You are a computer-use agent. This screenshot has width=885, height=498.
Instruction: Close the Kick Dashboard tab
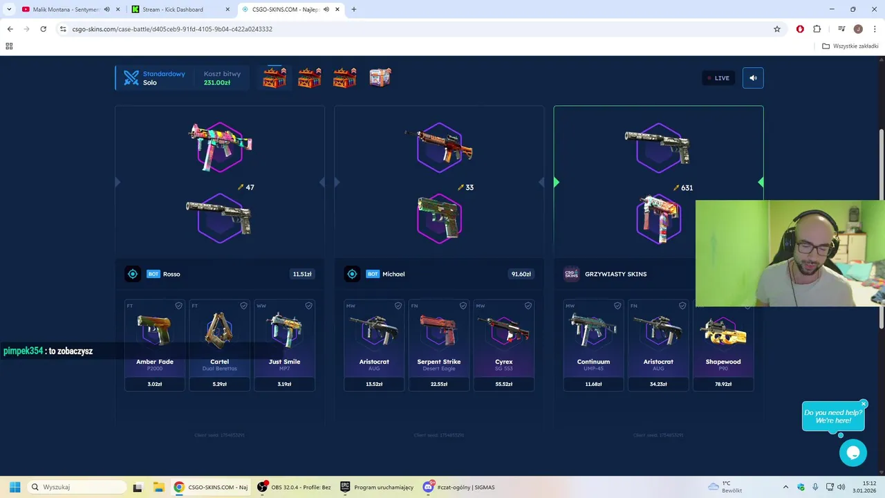(227, 10)
